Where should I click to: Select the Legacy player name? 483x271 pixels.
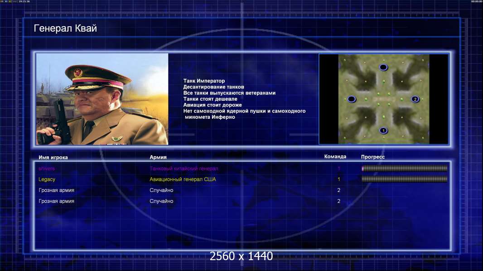point(47,179)
